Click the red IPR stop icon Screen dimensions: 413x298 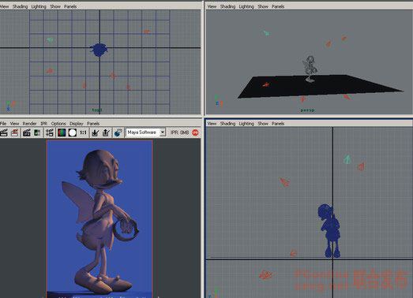pyautogui.click(x=195, y=132)
